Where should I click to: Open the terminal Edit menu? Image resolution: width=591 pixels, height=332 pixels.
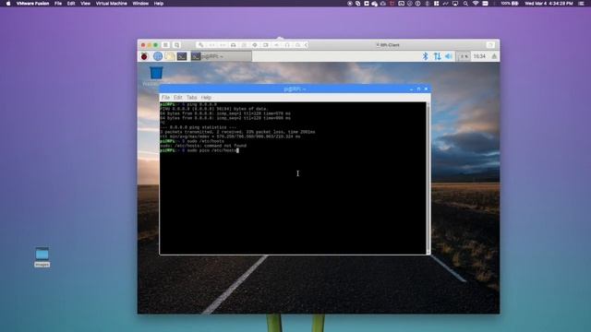[x=178, y=98]
